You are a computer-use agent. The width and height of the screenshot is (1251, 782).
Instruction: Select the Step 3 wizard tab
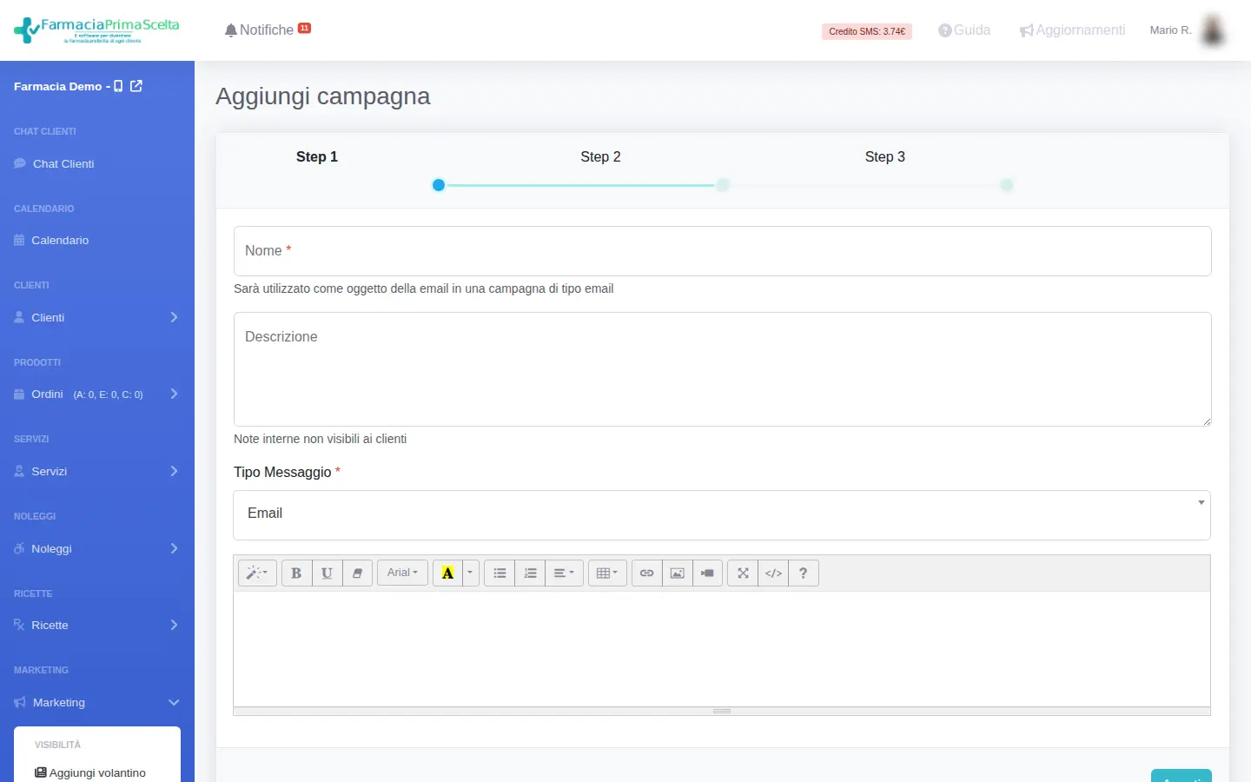tap(884, 156)
